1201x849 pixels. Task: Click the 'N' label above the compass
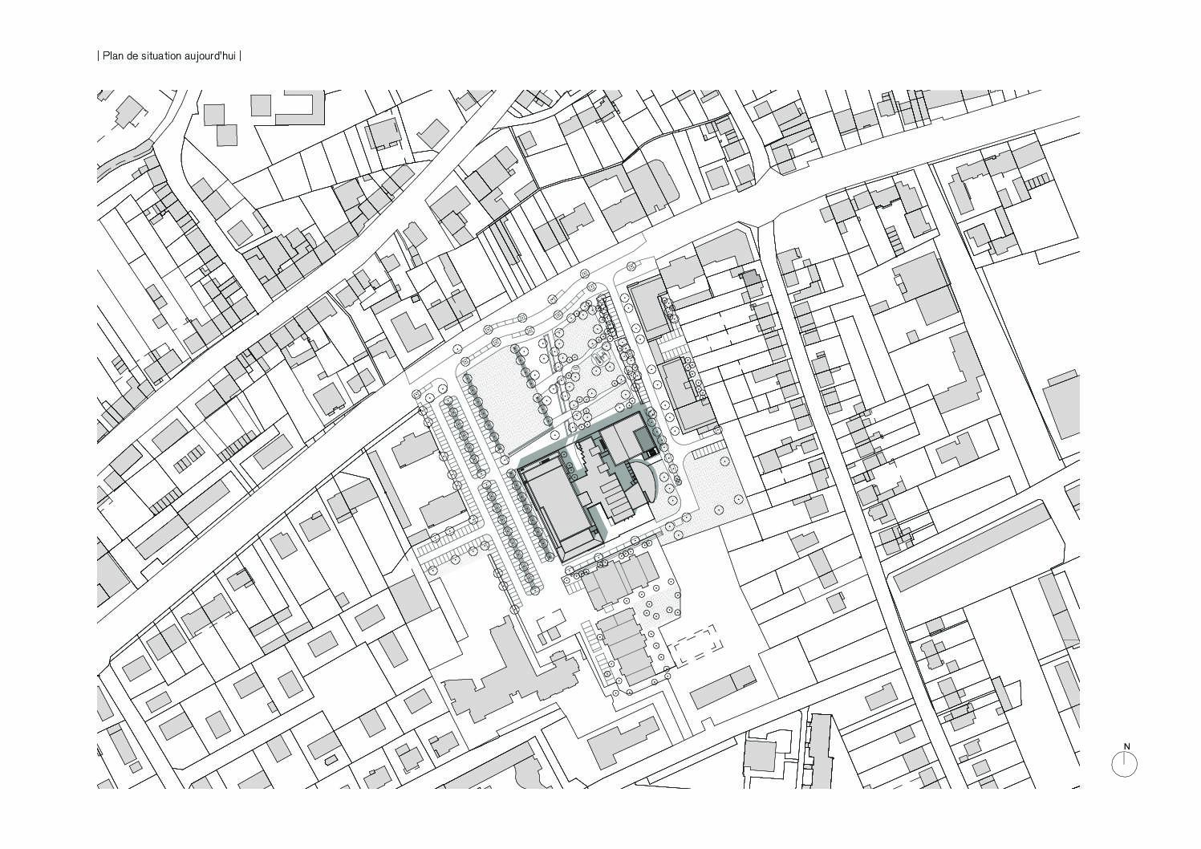point(1126,746)
